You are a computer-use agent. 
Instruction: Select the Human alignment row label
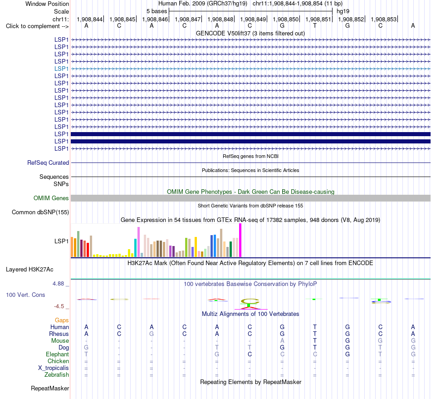coord(59,327)
